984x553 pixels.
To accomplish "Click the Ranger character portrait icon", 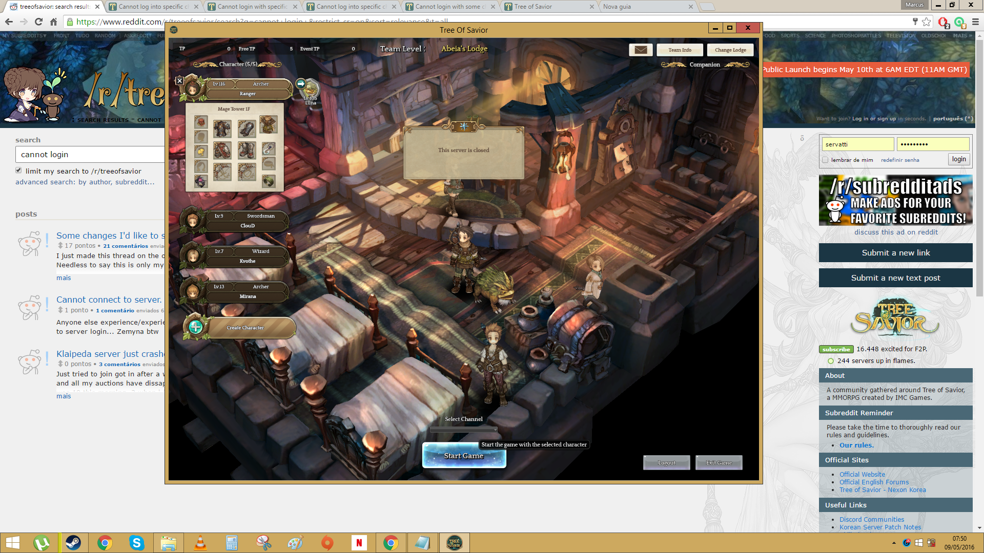I will point(193,88).
